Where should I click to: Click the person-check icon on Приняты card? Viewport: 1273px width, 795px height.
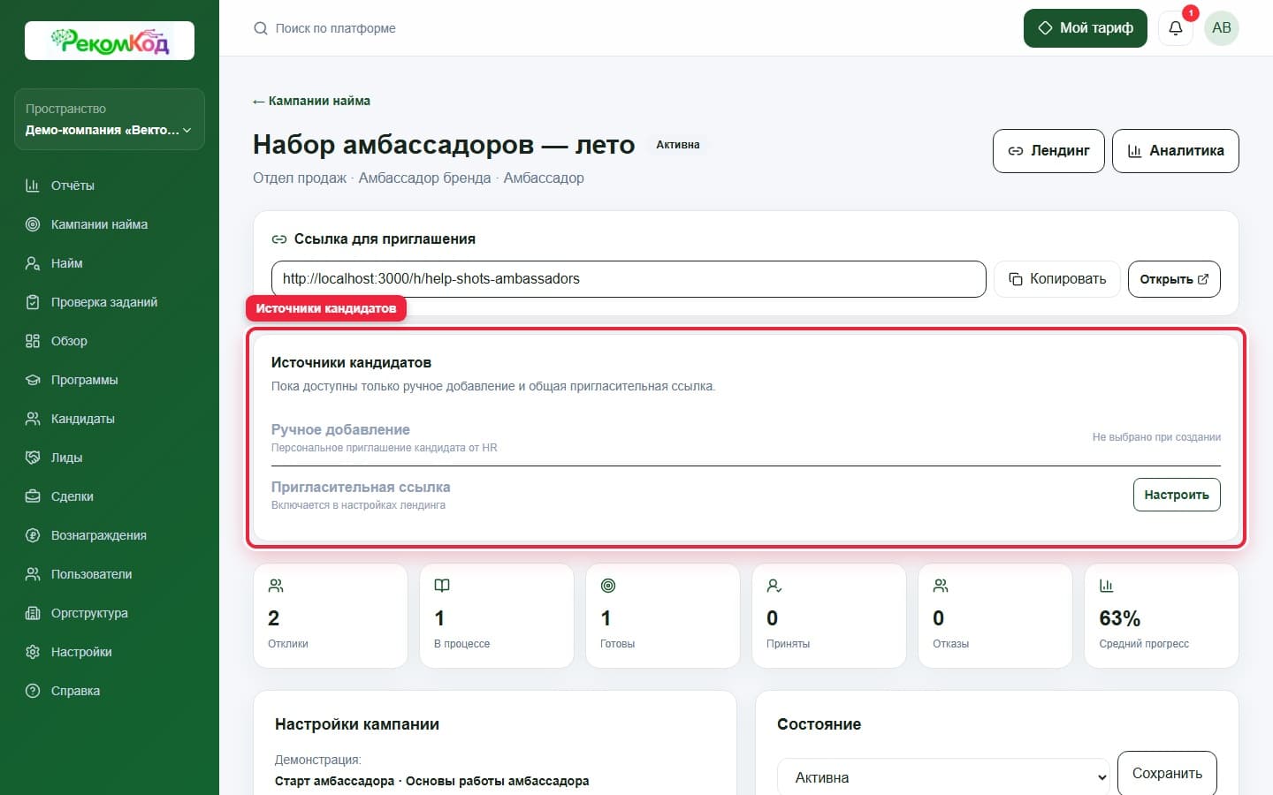pos(774,586)
